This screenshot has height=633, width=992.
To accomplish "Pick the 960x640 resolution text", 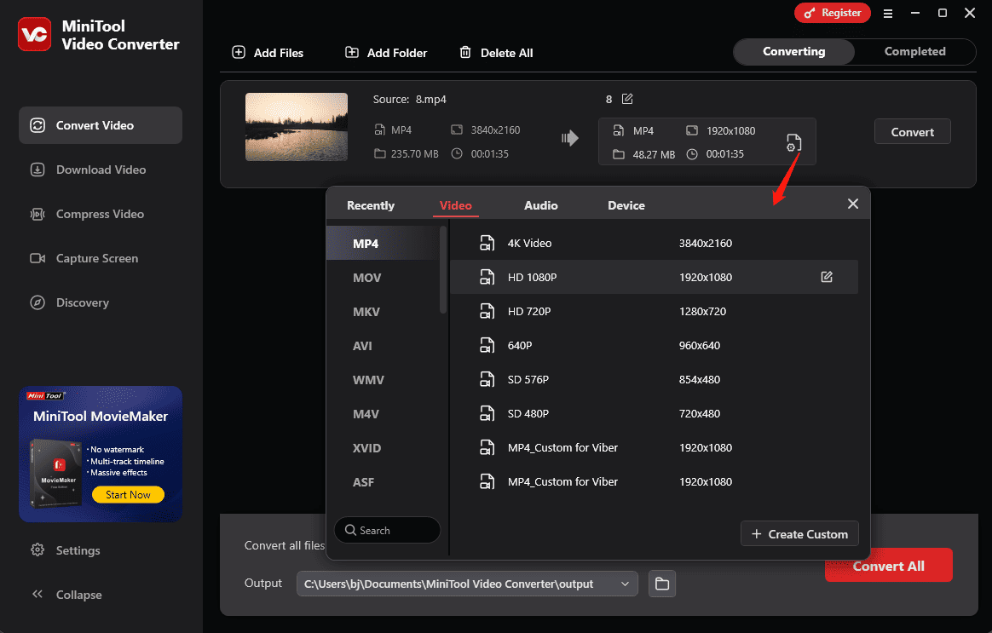I will (x=700, y=346).
